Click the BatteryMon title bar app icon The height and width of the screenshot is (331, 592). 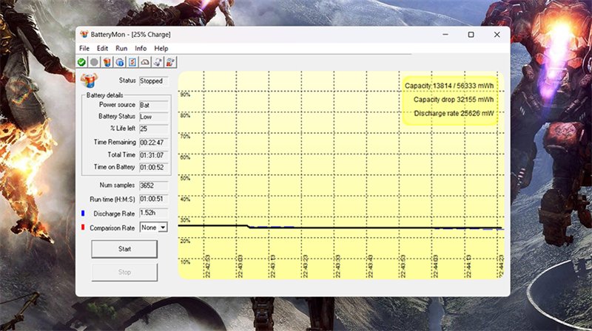84,34
